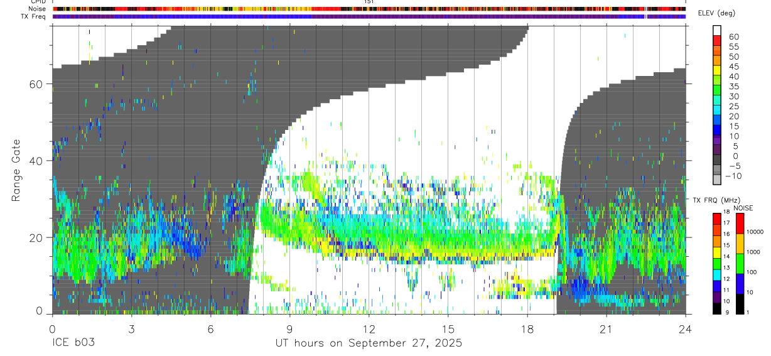Click the Noise color strip above the plot
The image size is (771, 356).
369,9
